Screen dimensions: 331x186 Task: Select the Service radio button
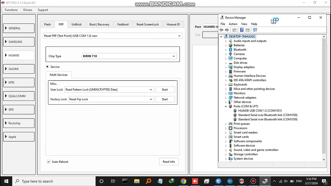[47, 67]
